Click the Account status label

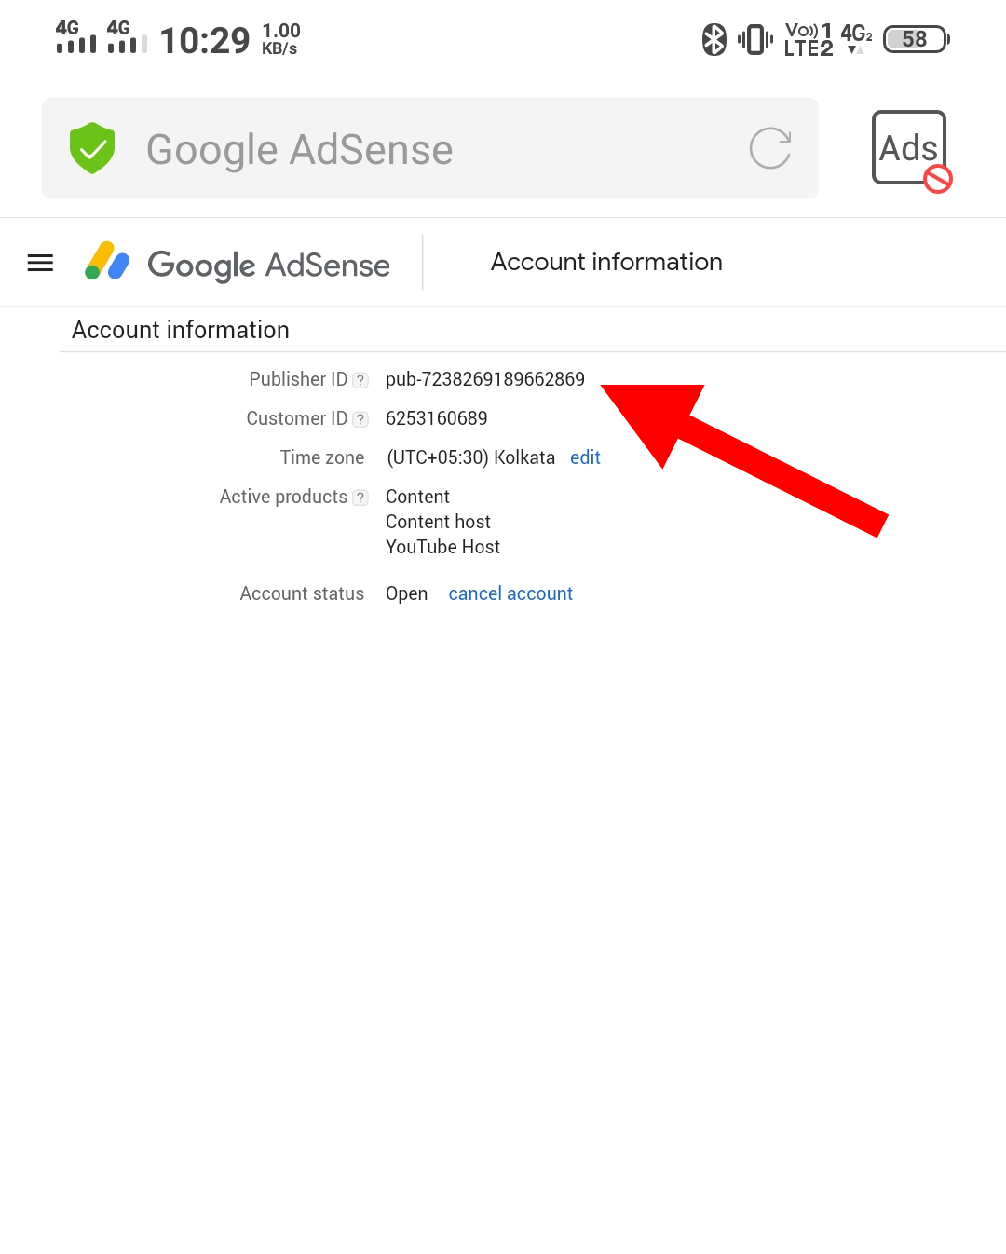(302, 593)
